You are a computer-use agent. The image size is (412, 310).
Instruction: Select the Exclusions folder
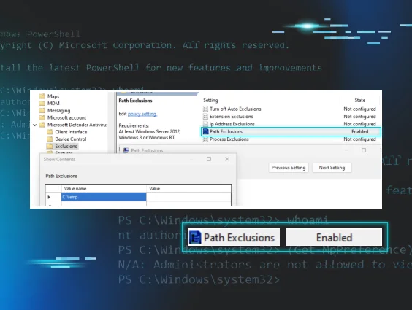(66, 146)
